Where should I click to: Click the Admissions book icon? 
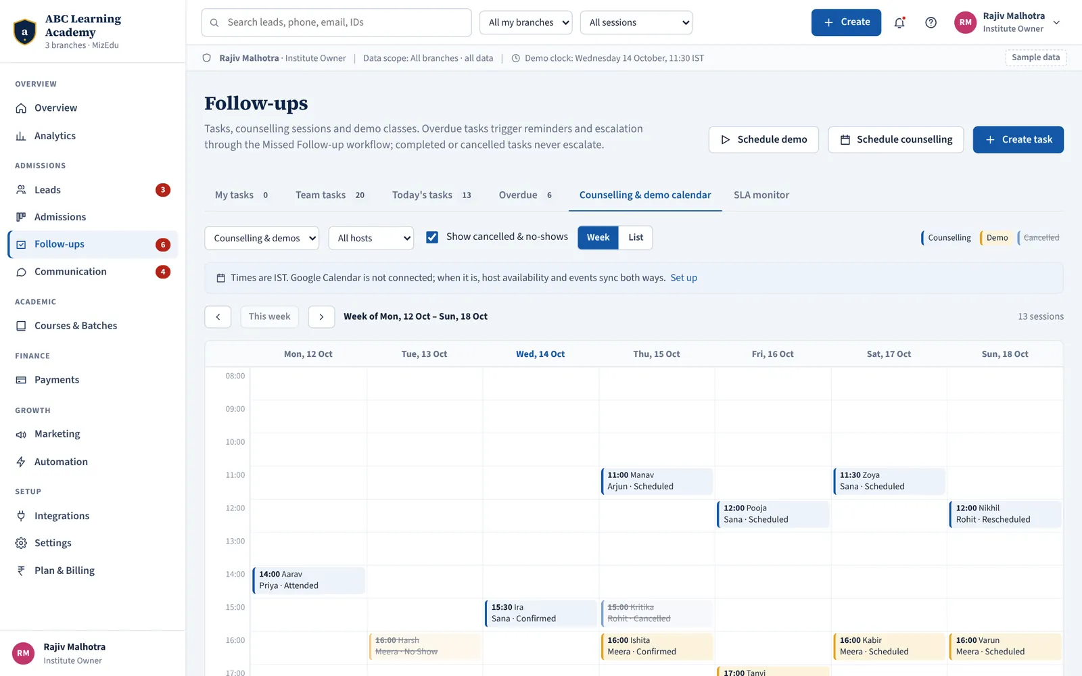(x=21, y=217)
